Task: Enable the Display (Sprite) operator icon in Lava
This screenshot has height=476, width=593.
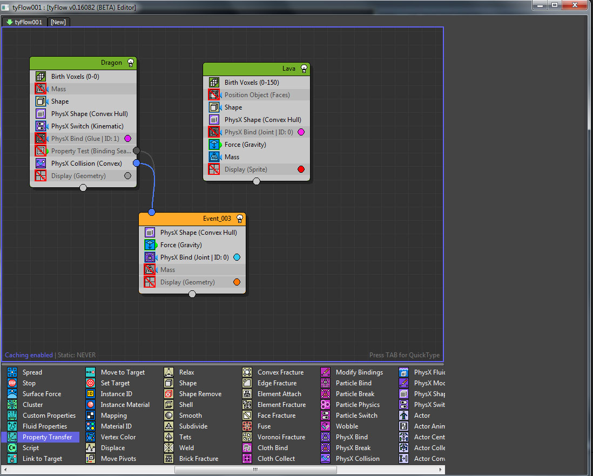Action: click(x=214, y=169)
